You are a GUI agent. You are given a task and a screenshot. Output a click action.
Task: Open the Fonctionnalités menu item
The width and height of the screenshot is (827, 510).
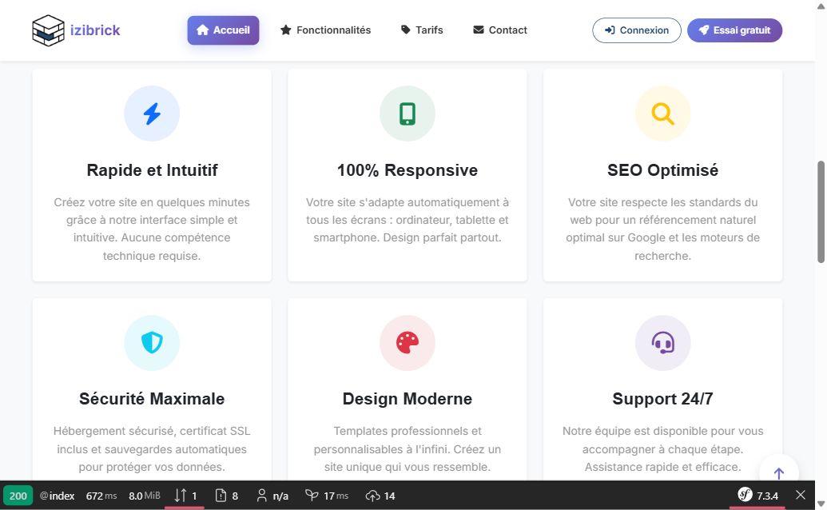pos(325,30)
